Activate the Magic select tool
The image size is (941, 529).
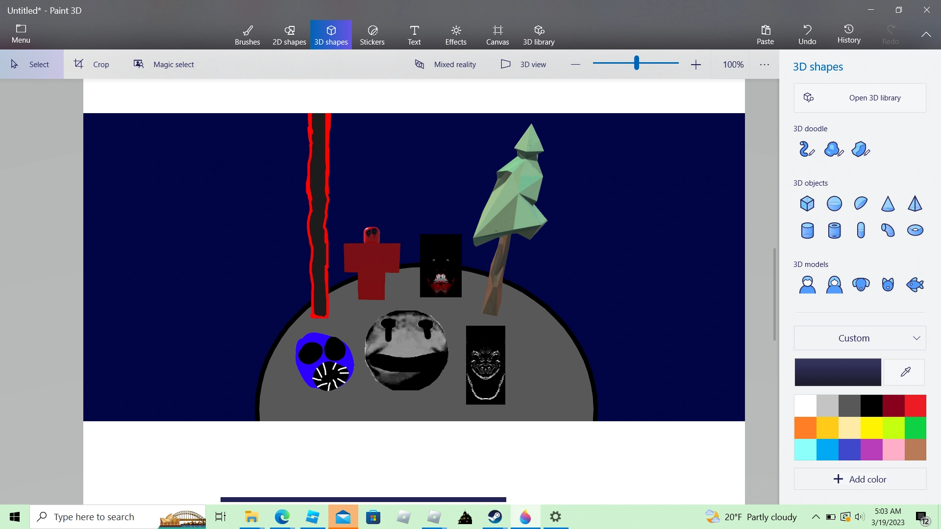tap(164, 64)
